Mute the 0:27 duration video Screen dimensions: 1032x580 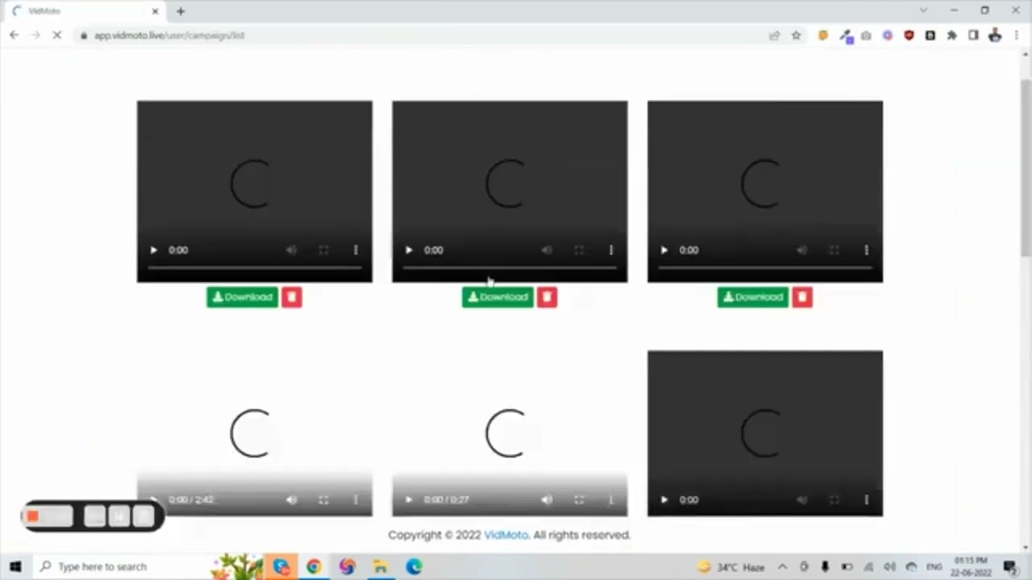click(x=547, y=499)
